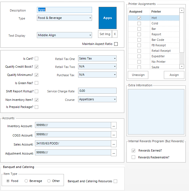The image size is (189, 191).
Task: Open the Course dropdown showing Appetizers
Action: (x=97, y=99)
